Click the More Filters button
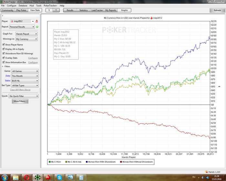226x181 pixels. tap(20, 101)
